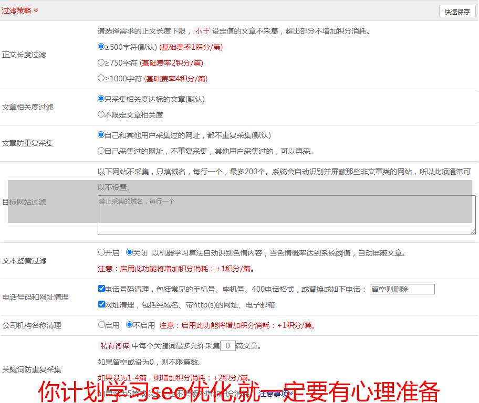Screen dimensions: 479x403
Task: Select 只采集相关度达标的文章 option
Action: [x=101, y=99]
